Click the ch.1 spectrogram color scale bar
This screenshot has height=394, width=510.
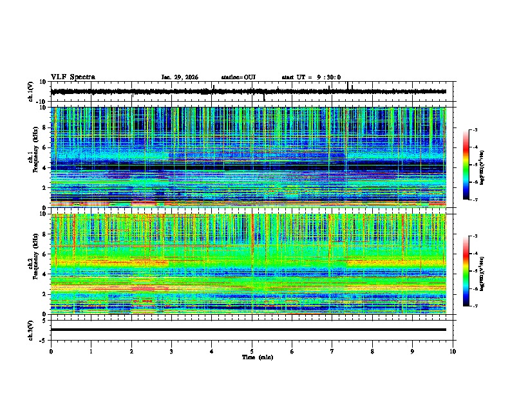pyautogui.click(x=466, y=165)
